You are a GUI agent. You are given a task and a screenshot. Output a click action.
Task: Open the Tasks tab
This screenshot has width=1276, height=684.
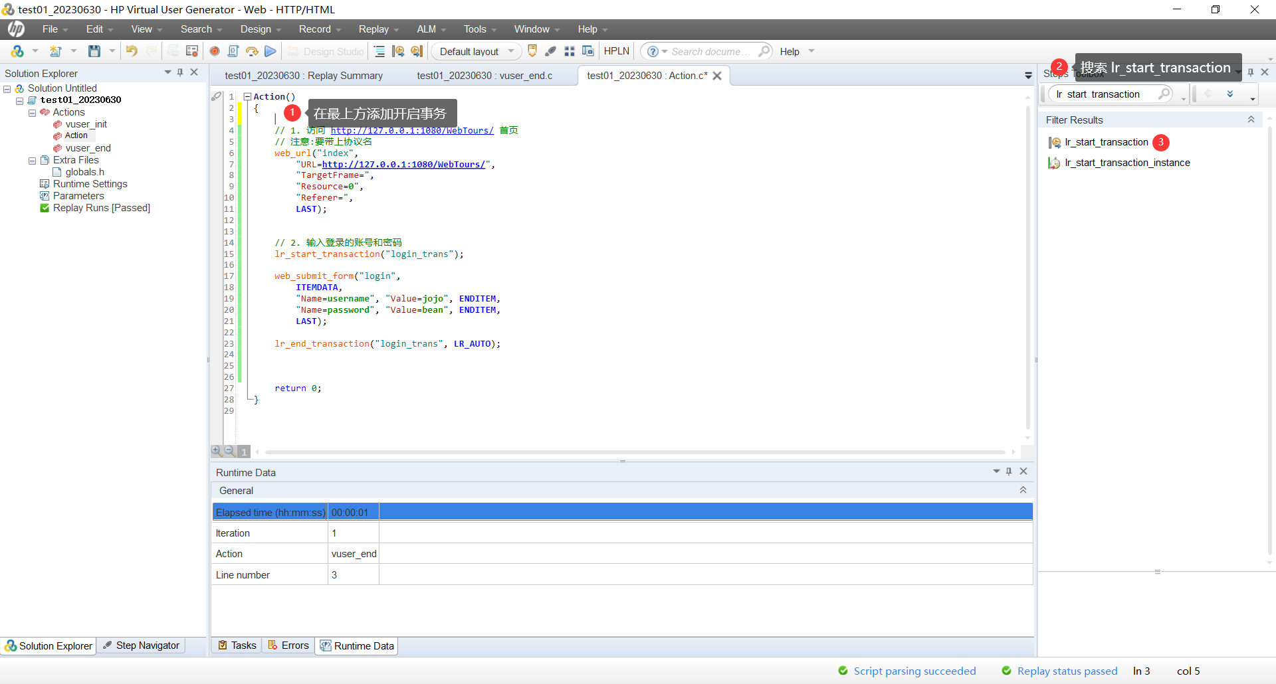point(237,645)
